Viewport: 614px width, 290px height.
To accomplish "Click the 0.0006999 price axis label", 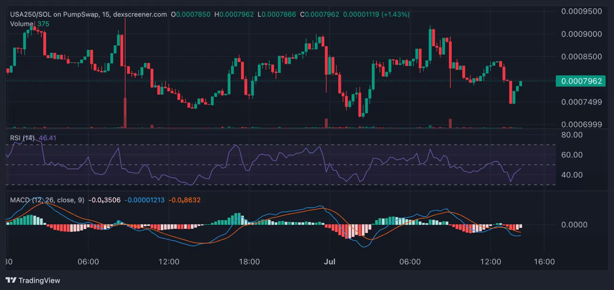I will point(581,124).
